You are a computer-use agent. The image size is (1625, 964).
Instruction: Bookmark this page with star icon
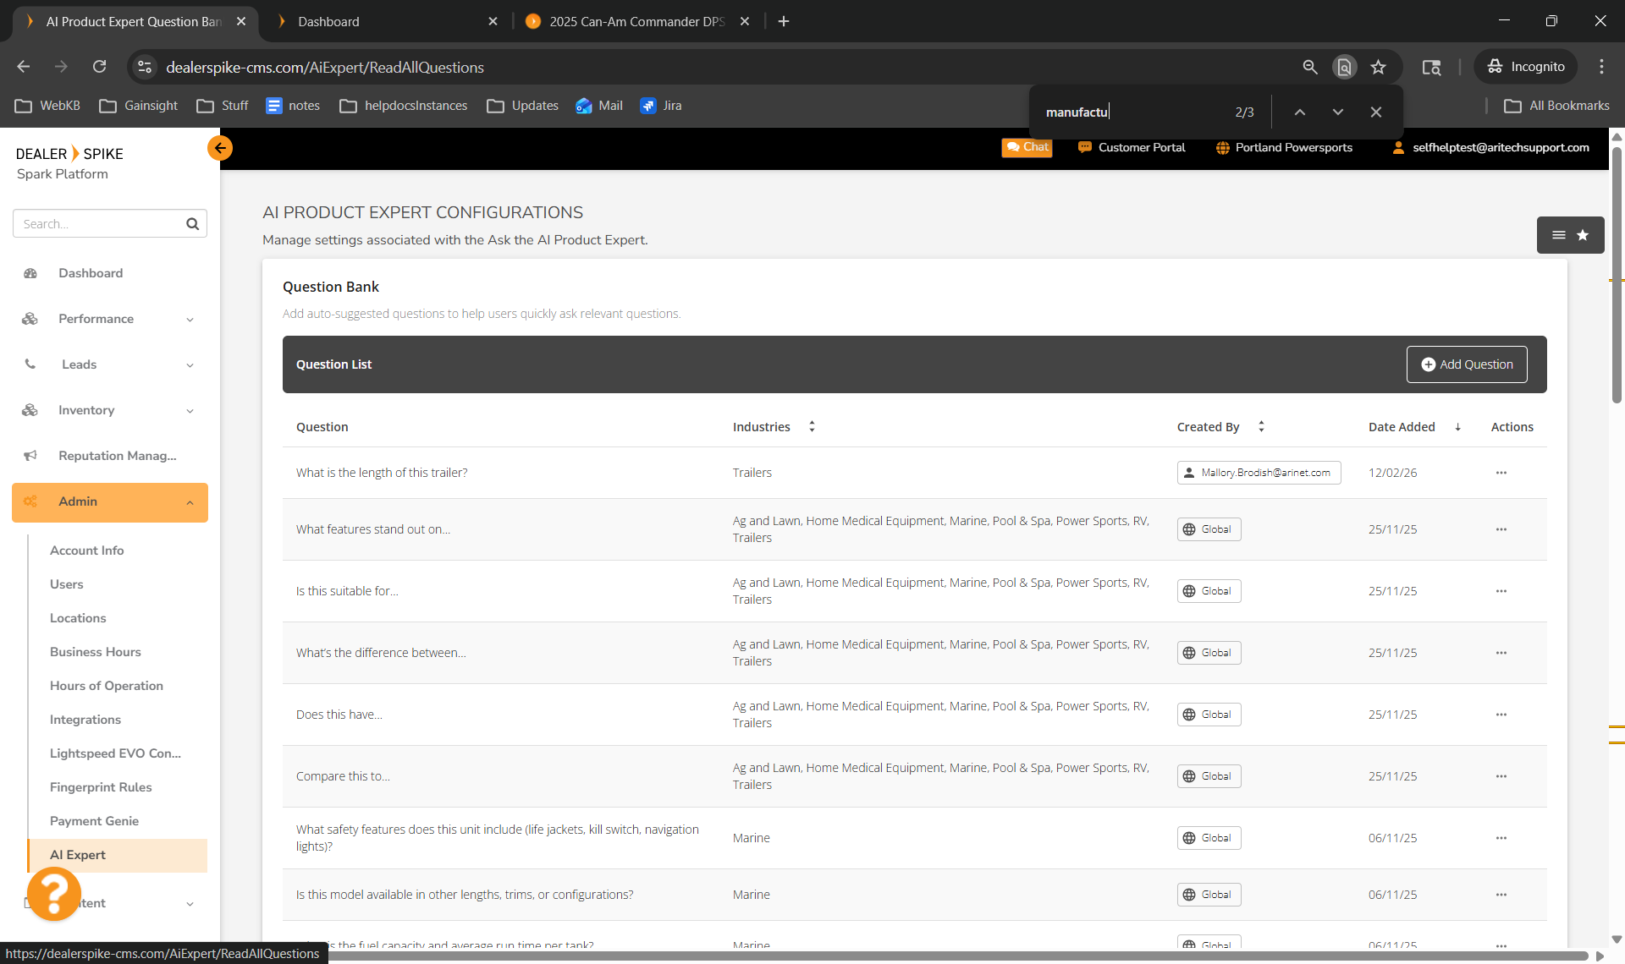point(1378,67)
